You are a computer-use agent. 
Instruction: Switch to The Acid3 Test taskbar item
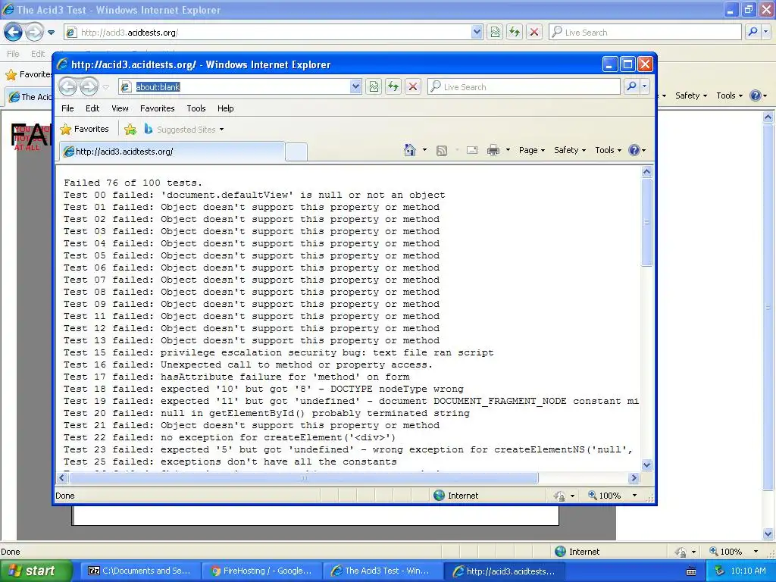383,571
